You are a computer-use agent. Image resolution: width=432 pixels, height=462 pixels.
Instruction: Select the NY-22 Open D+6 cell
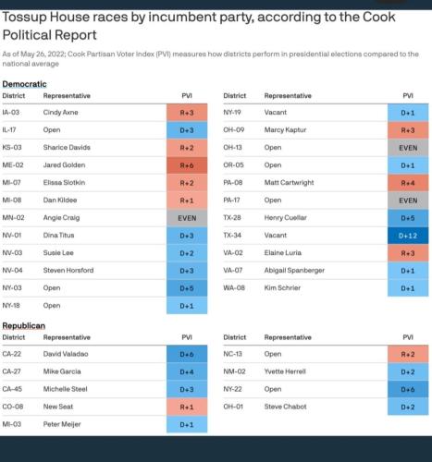pyautogui.click(x=408, y=389)
